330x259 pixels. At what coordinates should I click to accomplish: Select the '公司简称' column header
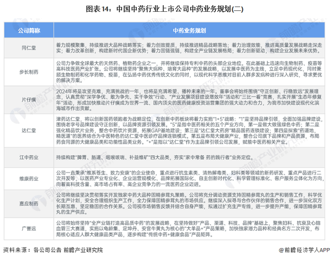point(29,31)
